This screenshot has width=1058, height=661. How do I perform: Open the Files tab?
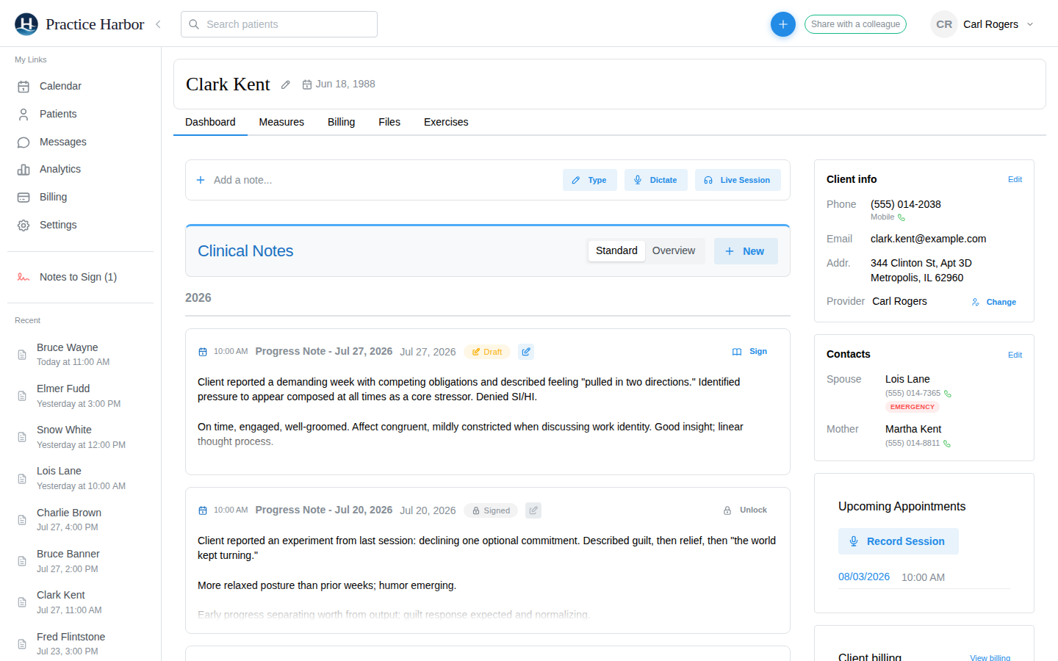coord(389,122)
